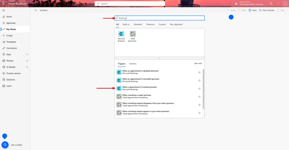Go back with the left arrow
289x150 pixels.
[x=36, y=10]
